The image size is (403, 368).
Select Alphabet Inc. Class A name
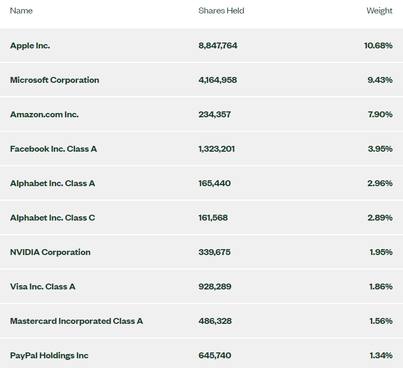point(52,183)
